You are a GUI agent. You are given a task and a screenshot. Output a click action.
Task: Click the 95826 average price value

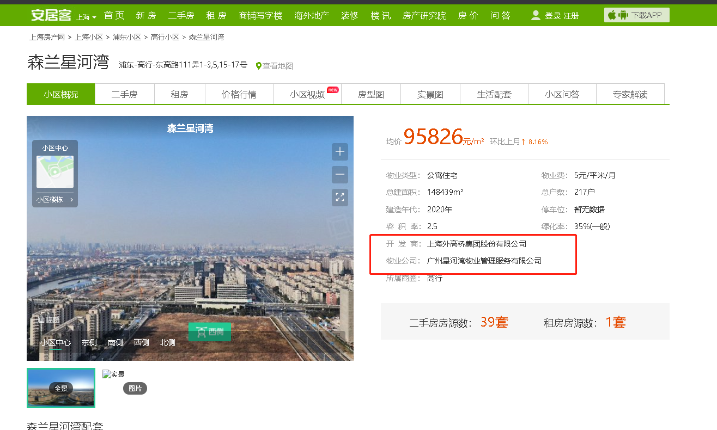(x=433, y=137)
